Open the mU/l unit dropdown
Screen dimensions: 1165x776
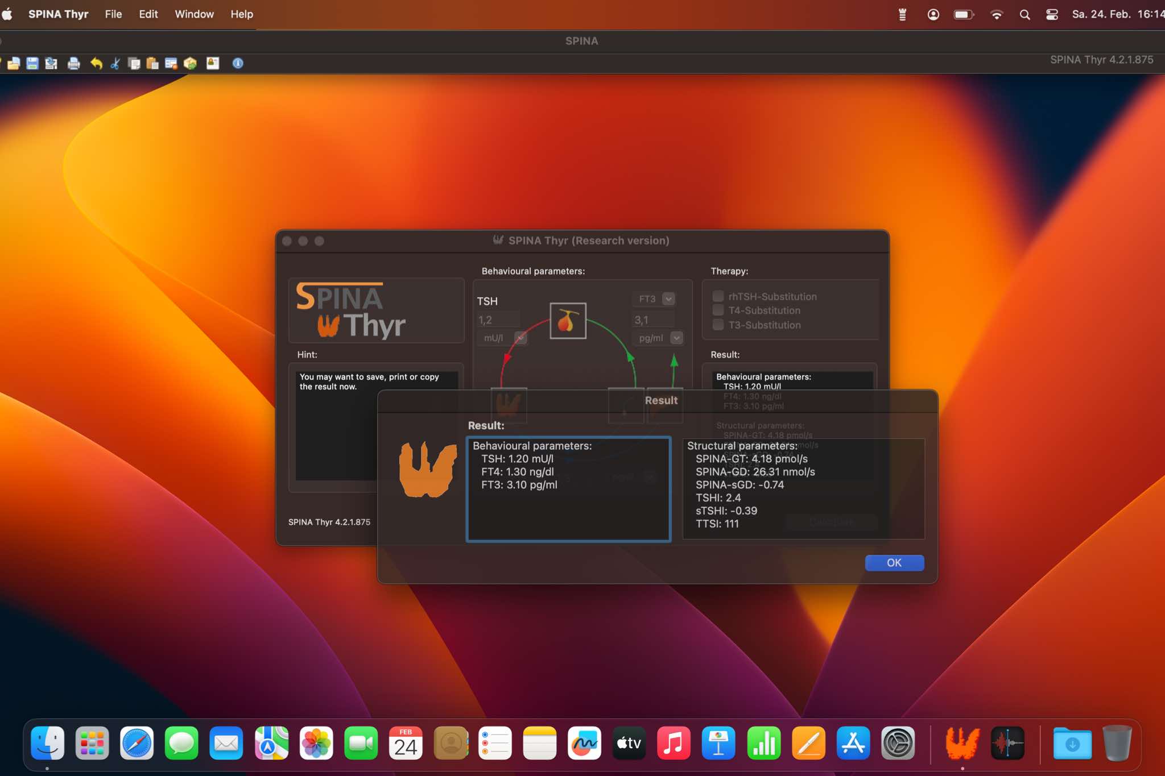coord(520,338)
